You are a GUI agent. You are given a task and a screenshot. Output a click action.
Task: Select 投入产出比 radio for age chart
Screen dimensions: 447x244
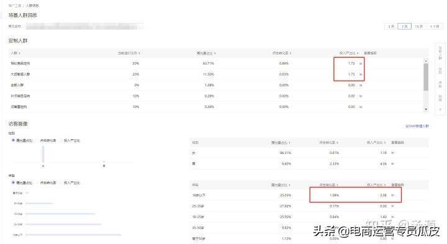coord(61,183)
